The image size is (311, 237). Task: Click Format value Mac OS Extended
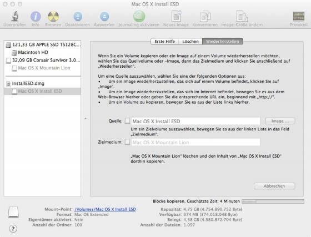click(x=92, y=214)
